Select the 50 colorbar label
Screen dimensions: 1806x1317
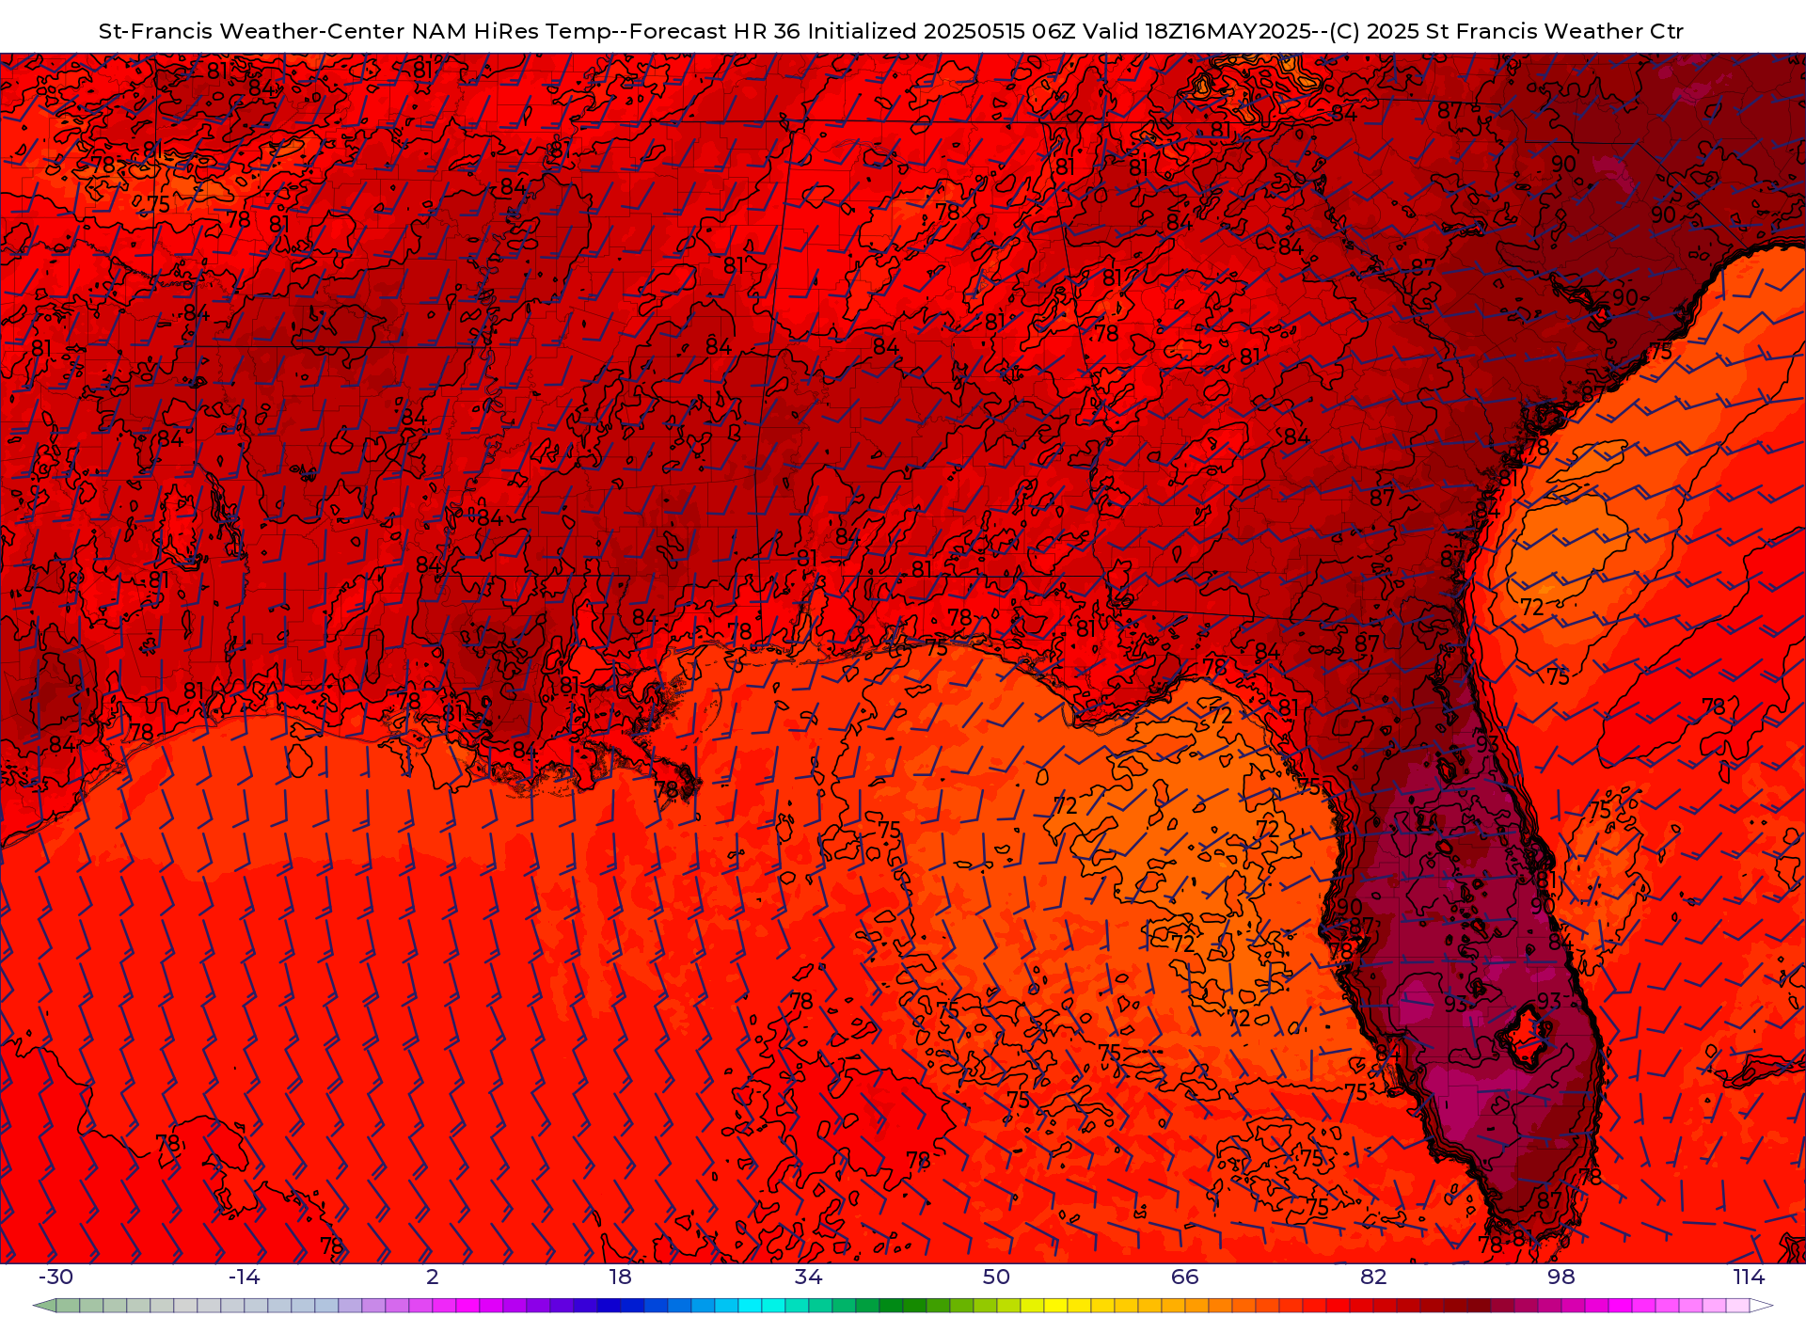pos(997,1277)
